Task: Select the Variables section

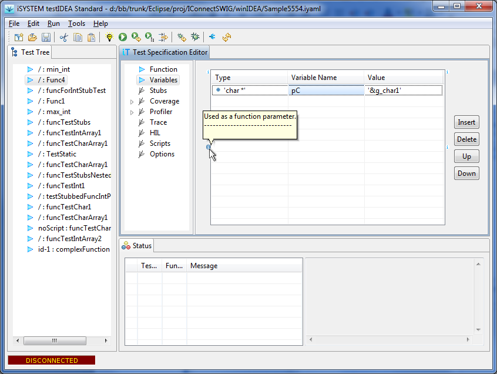Action: (x=163, y=80)
